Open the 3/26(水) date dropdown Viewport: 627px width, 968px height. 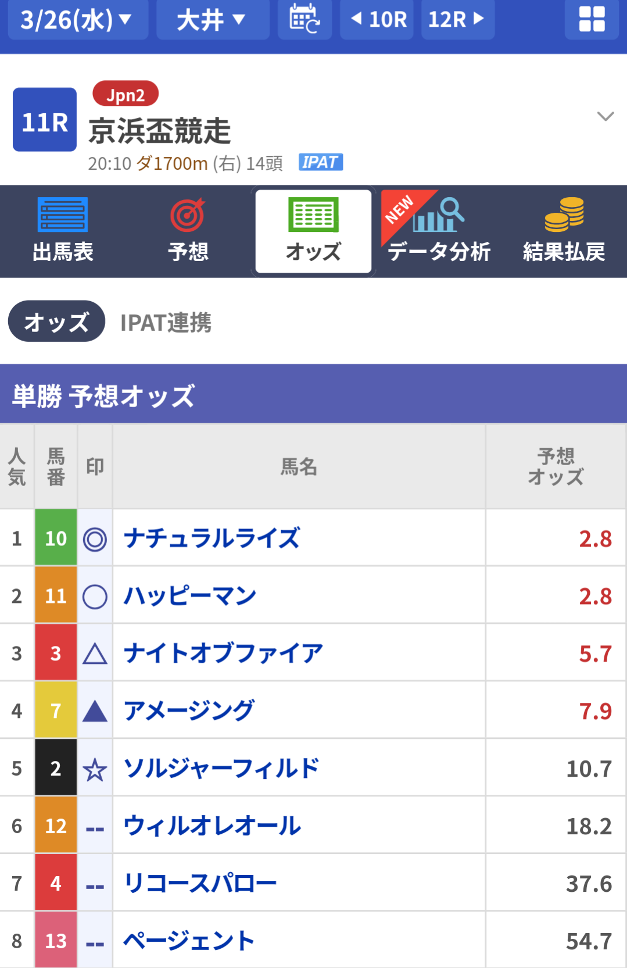77,19
